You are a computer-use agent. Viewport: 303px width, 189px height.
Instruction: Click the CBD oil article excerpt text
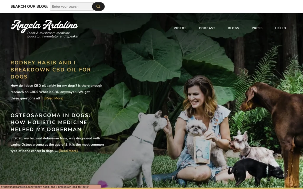tap(56, 92)
